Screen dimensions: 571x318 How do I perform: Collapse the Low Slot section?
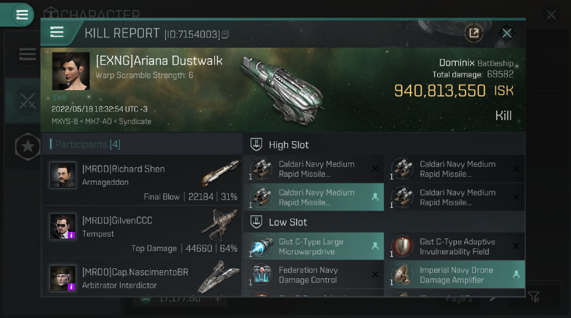[256, 222]
